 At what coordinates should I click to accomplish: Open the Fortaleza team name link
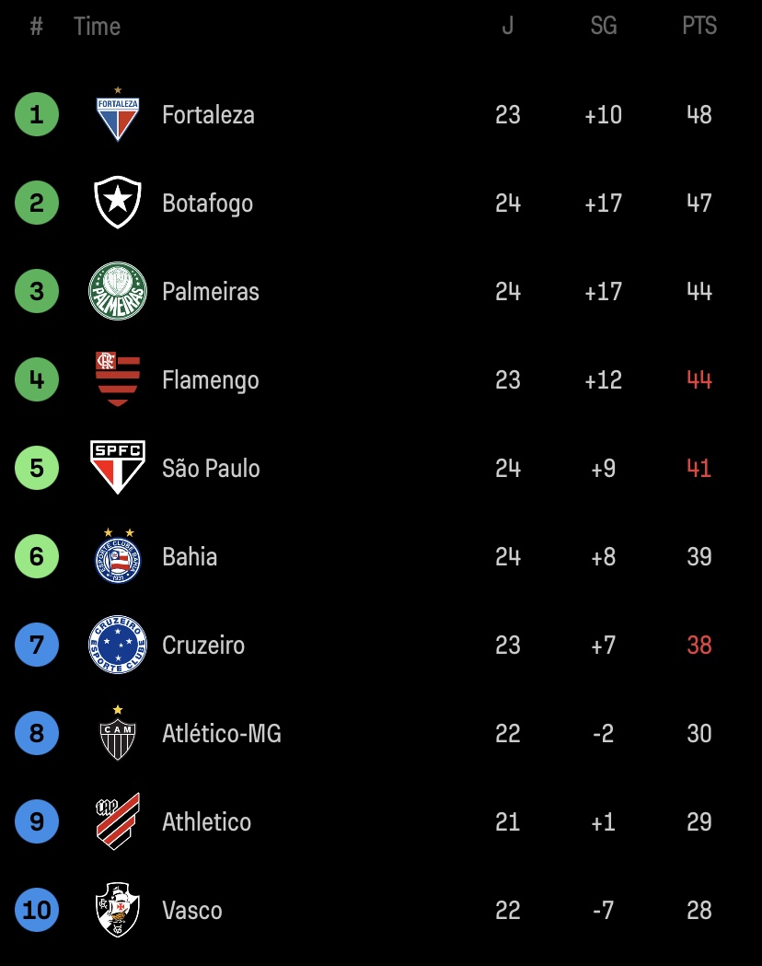[x=208, y=114]
